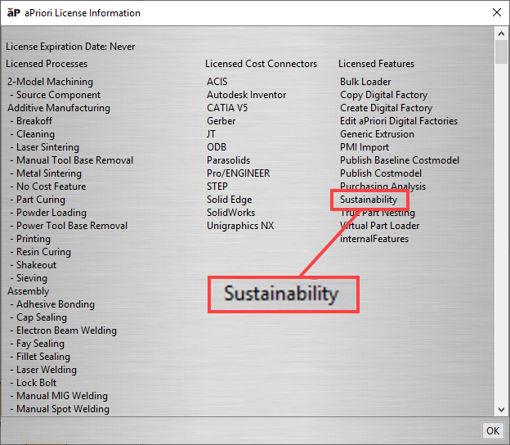Image resolution: width=510 pixels, height=445 pixels.
Task: Select the Generic Extrusion feature
Action: click(x=377, y=134)
